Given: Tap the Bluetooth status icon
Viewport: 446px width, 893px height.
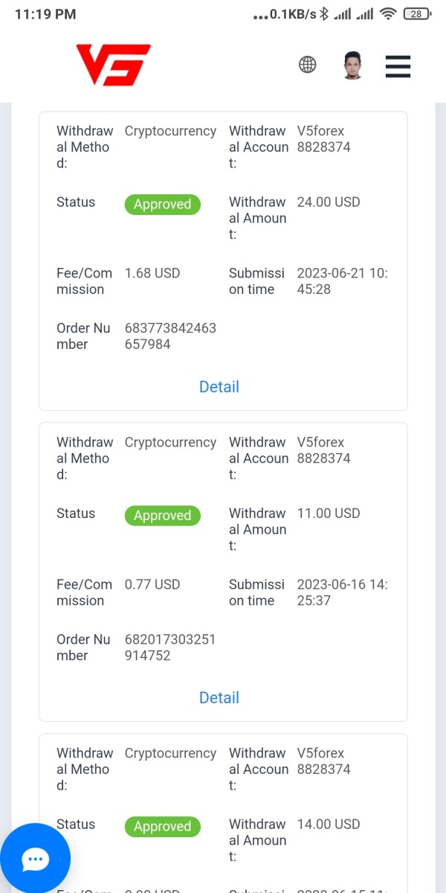Looking at the screenshot, I should pyautogui.click(x=324, y=13).
